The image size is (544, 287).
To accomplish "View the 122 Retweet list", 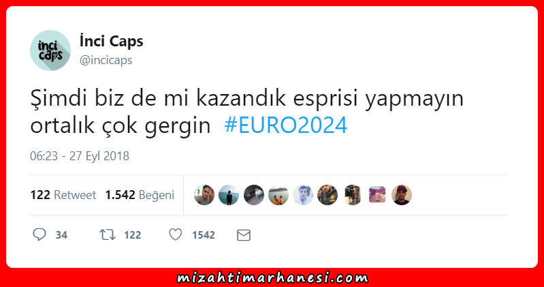I will point(63,195).
